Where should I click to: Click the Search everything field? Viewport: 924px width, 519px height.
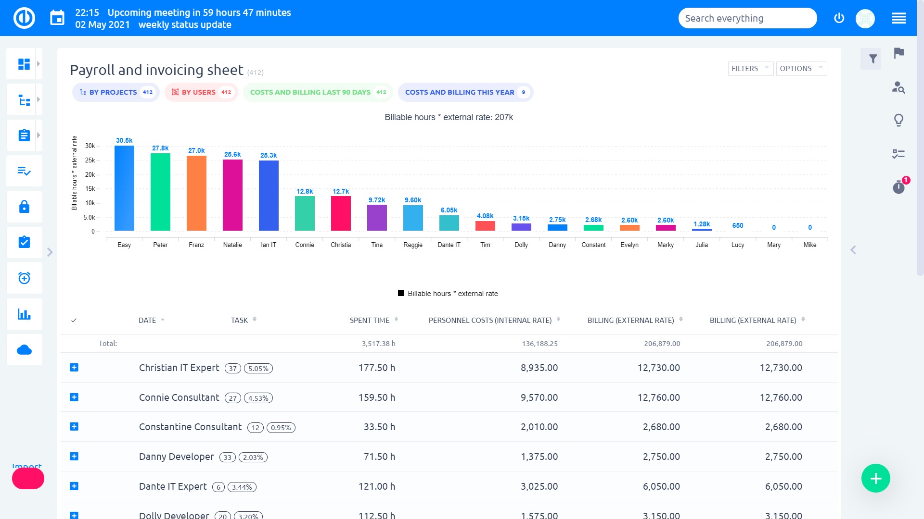[x=747, y=18]
